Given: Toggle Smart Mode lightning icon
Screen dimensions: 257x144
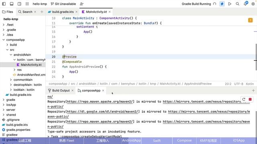Looking at the screenshot, I should click(222, 4).
